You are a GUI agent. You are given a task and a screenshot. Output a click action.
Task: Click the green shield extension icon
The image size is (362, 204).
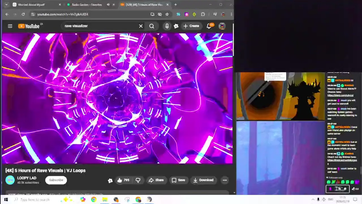point(194,14)
